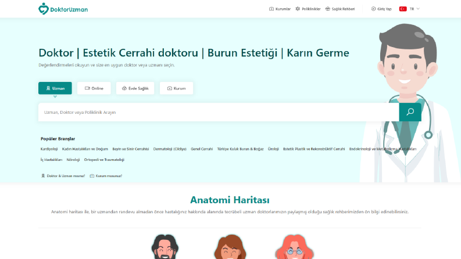Click the Sağlık Rehberi icon in header
Image resolution: width=461 pixels, height=259 pixels.
[x=327, y=9]
